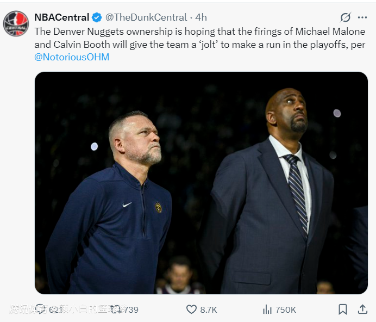Share the post via upload arrow icon
Screen dimensions: 376x322
tap(362, 309)
